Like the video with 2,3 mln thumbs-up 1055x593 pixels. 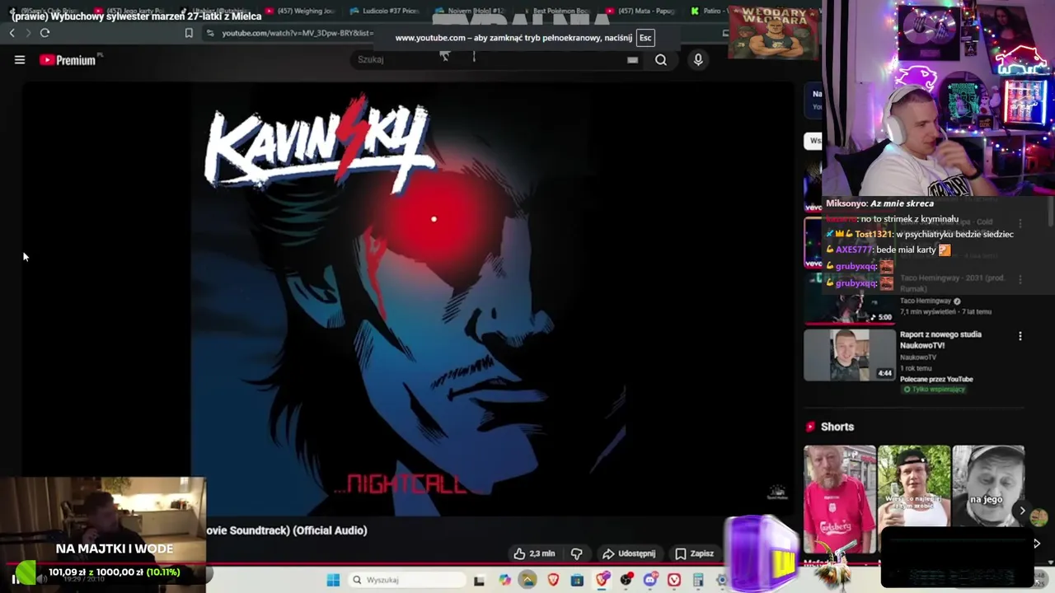pyautogui.click(x=534, y=553)
